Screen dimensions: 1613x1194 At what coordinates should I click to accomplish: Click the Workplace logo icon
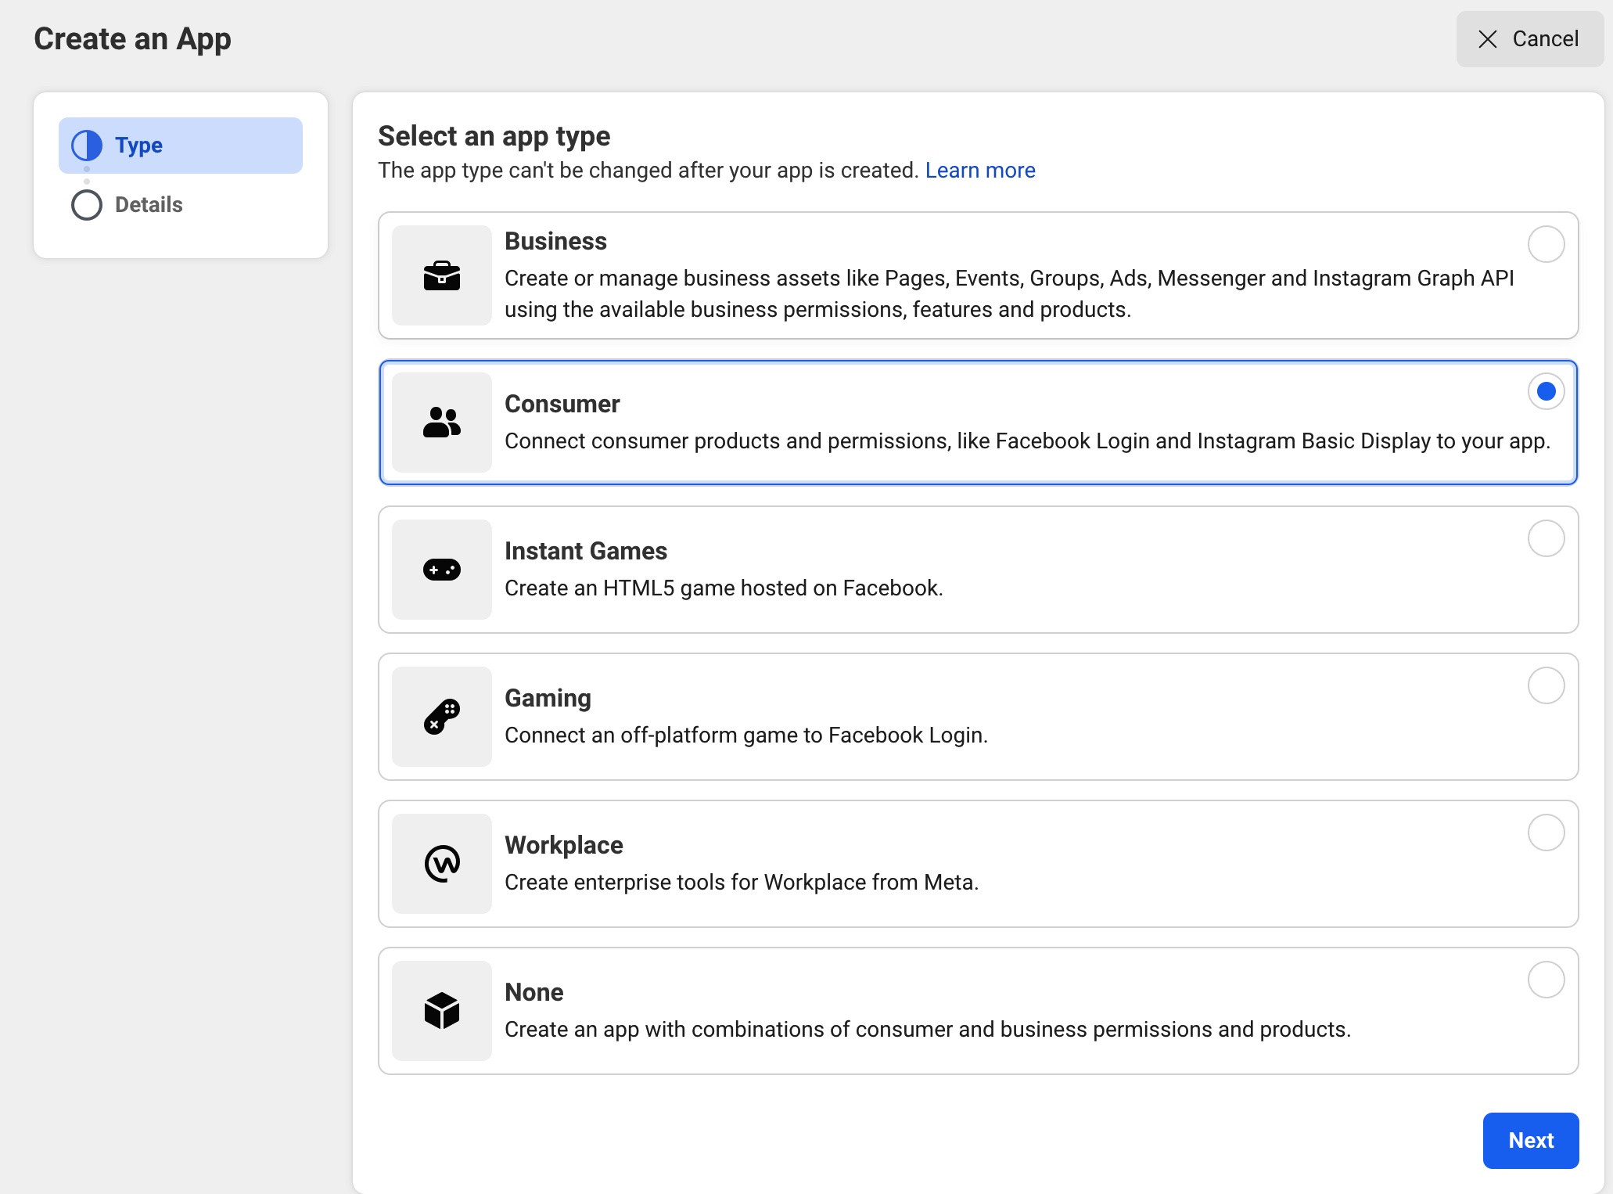click(x=442, y=864)
